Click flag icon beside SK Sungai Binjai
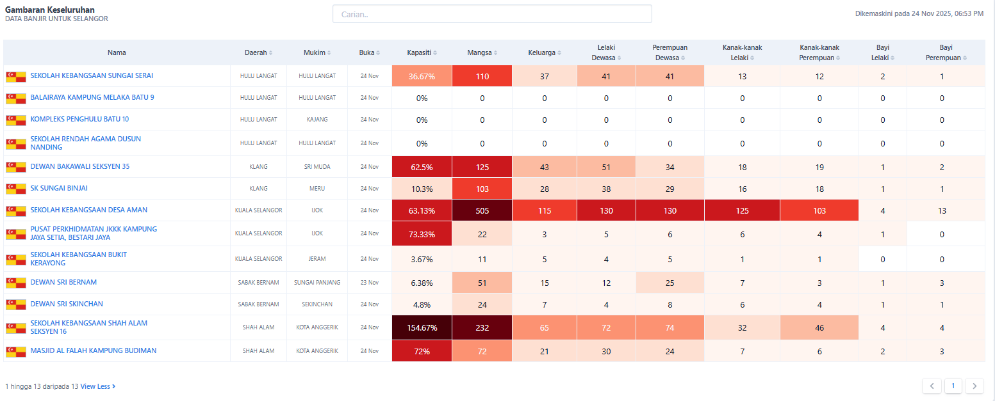The width and height of the screenshot is (995, 401). tap(15, 189)
